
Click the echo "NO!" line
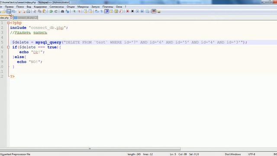tap(29, 62)
